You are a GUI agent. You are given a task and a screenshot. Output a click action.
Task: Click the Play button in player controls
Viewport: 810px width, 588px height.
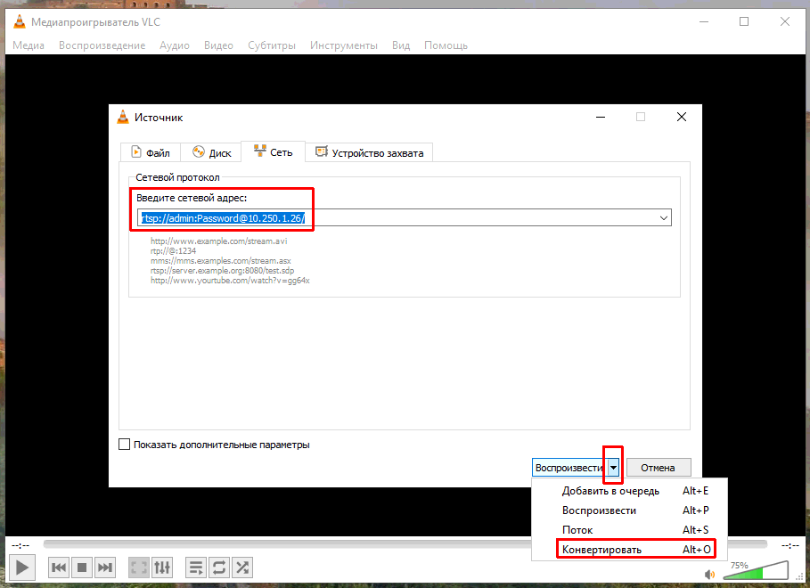(21, 568)
